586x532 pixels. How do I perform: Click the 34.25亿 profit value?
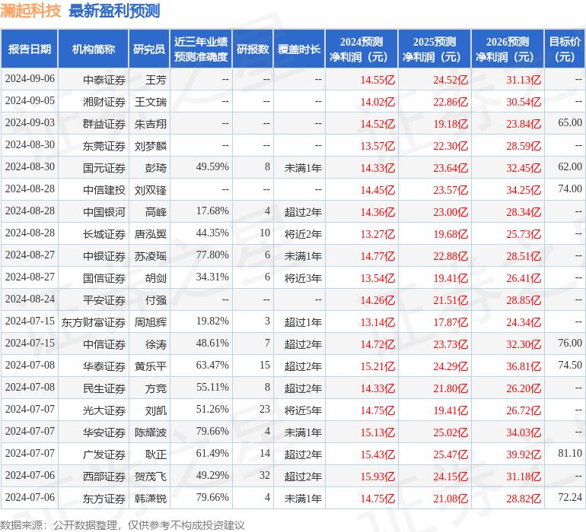(524, 190)
